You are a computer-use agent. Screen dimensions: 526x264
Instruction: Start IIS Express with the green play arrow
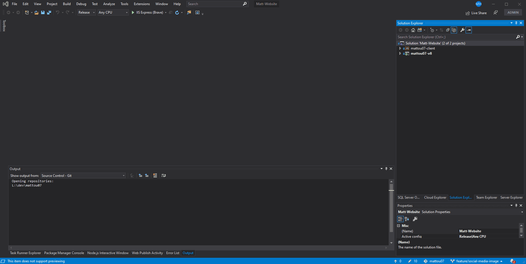(133, 12)
